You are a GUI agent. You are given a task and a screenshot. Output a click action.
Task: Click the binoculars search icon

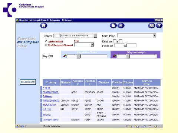tap(121, 25)
